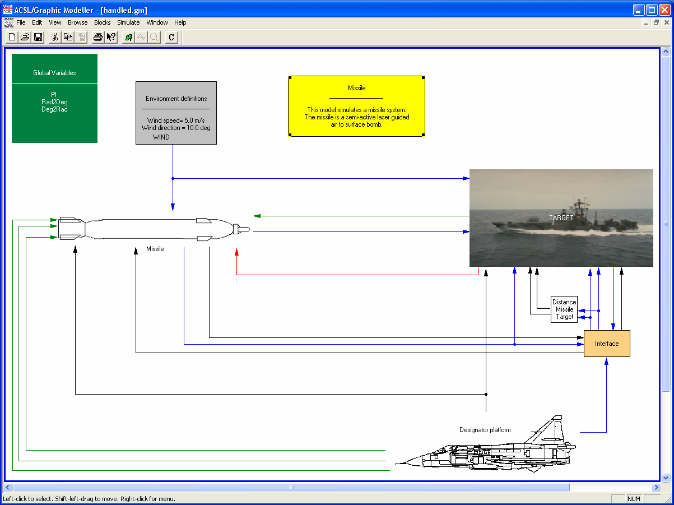Click the Wind speed= 5.0 m/s text
This screenshot has height=505, width=674.
click(x=175, y=121)
